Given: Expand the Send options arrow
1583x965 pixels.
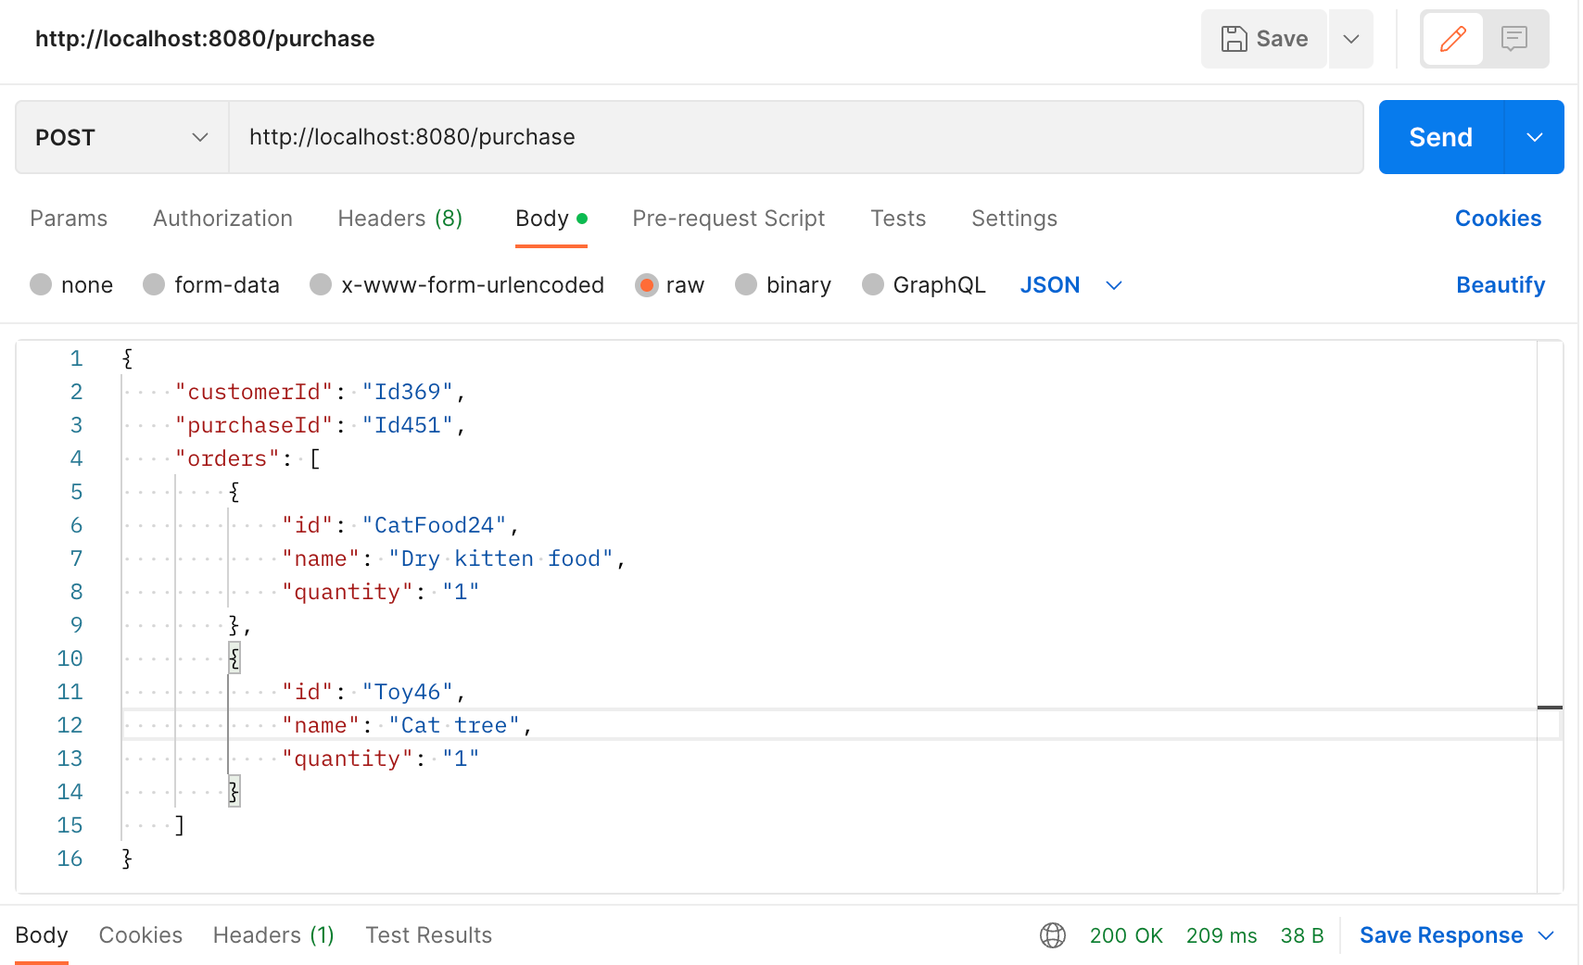Looking at the screenshot, I should (x=1535, y=137).
